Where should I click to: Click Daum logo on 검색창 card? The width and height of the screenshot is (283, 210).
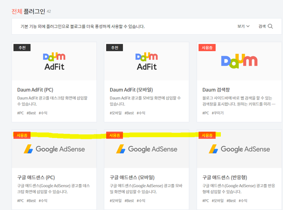click(239, 61)
